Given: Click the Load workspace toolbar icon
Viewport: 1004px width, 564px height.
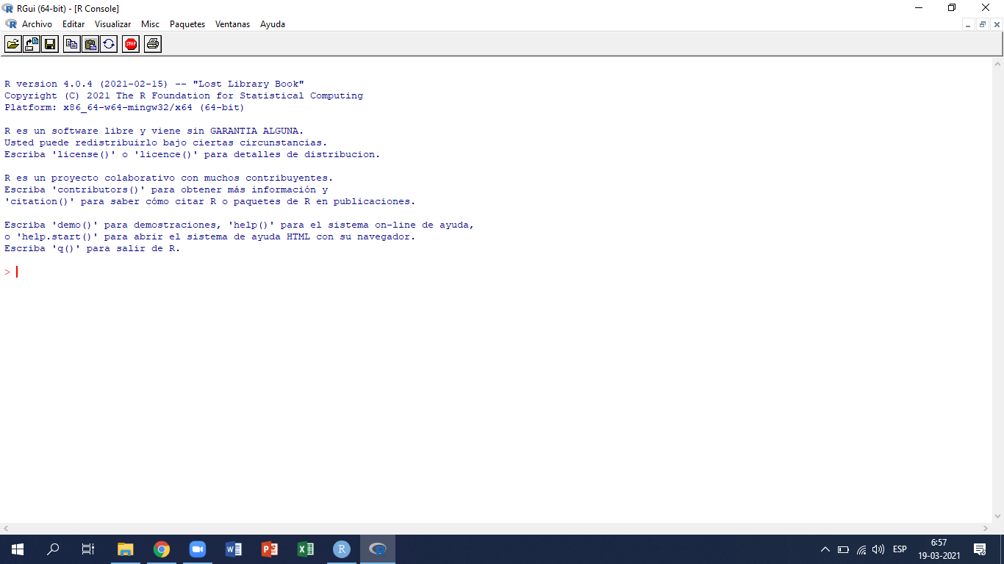Looking at the screenshot, I should (x=32, y=44).
